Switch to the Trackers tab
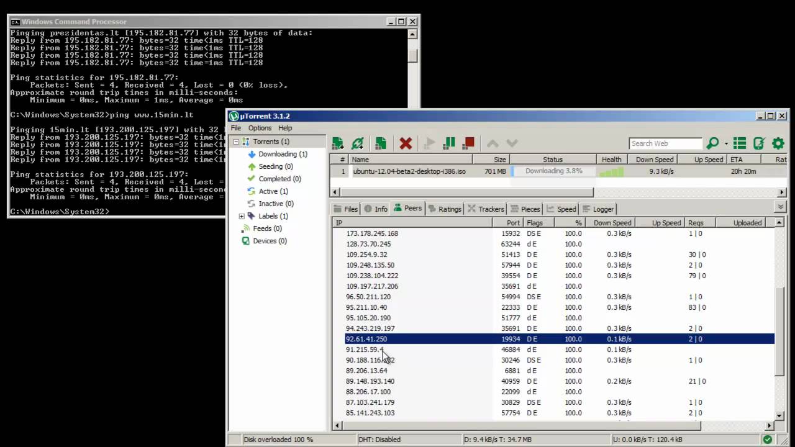The height and width of the screenshot is (447, 795). (486, 209)
